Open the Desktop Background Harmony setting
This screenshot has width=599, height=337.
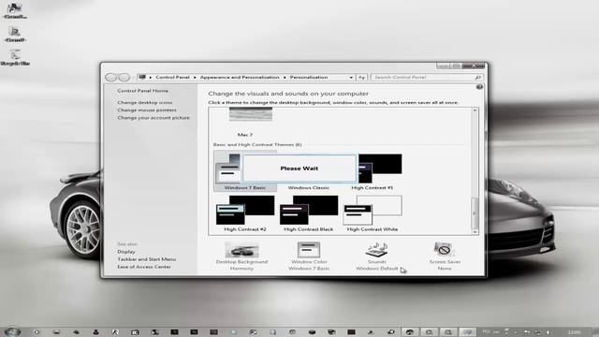tap(241, 256)
